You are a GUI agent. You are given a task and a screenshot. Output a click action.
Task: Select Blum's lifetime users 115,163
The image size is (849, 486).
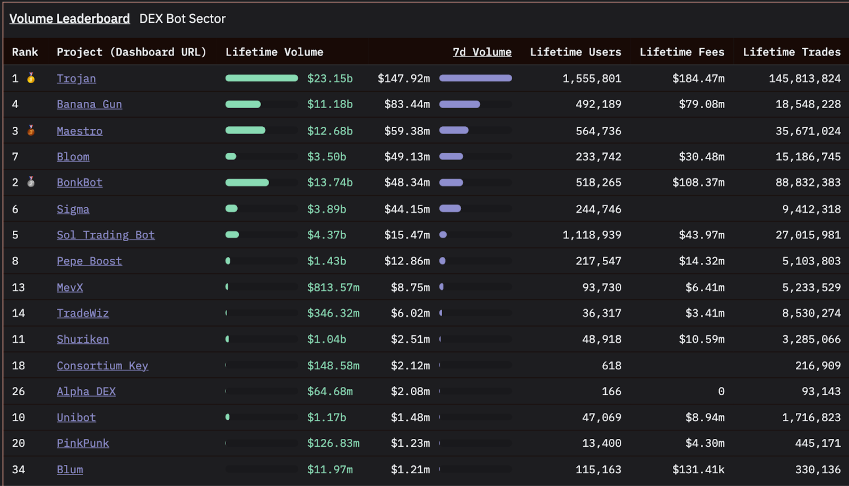coord(599,470)
